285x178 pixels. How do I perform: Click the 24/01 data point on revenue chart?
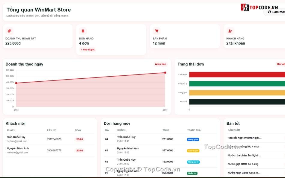point(16,83)
